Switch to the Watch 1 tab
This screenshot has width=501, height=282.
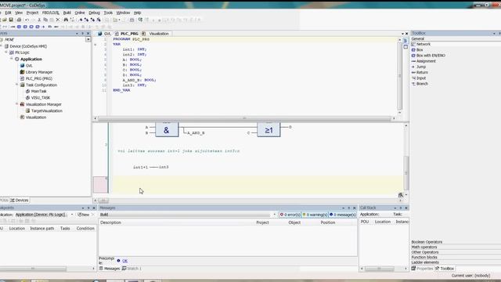point(132,269)
